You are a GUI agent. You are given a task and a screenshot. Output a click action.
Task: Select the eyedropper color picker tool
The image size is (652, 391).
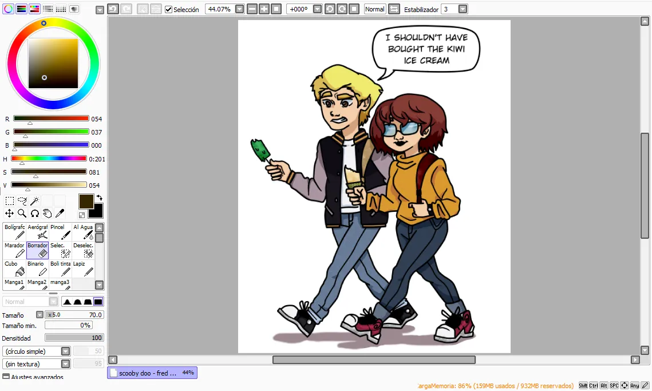coord(60,214)
